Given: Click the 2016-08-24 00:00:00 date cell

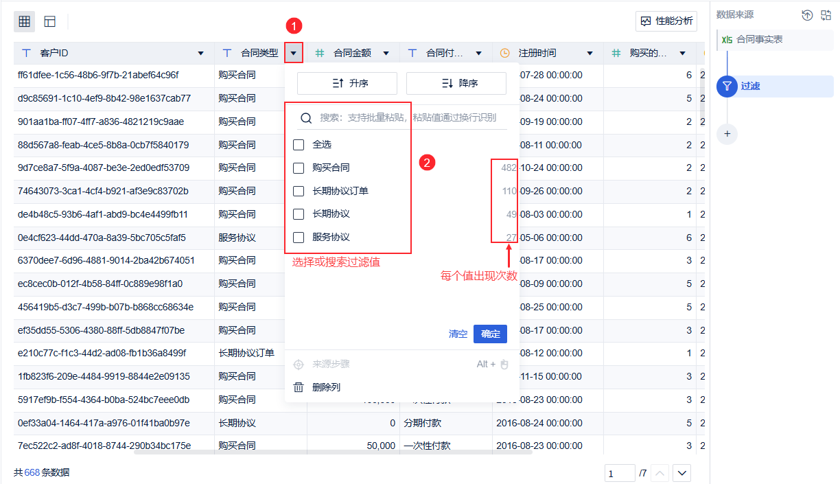Looking at the screenshot, I should click(x=548, y=423).
